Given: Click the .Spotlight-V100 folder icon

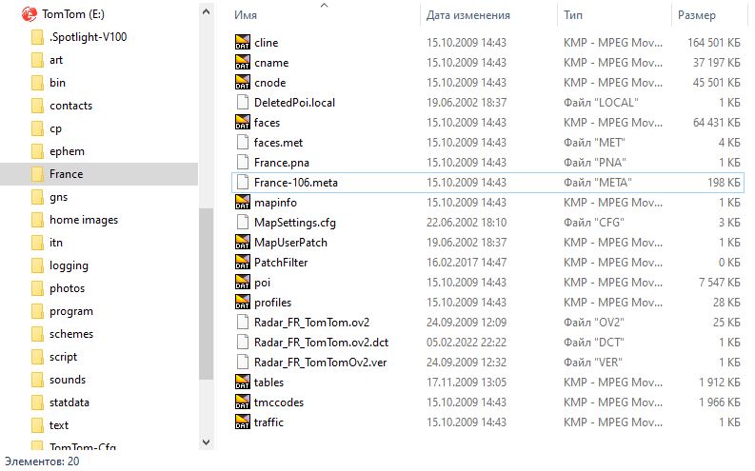Looking at the screenshot, I should pyautogui.click(x=37, y=37).
